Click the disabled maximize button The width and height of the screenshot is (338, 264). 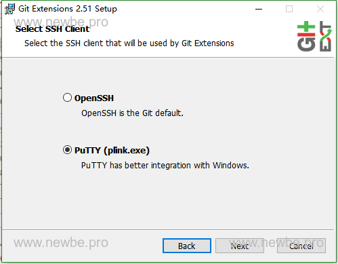tap(289, 9)
